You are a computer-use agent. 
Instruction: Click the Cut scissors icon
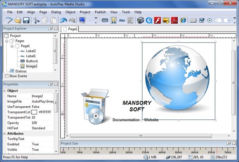[x=36, y=20]
